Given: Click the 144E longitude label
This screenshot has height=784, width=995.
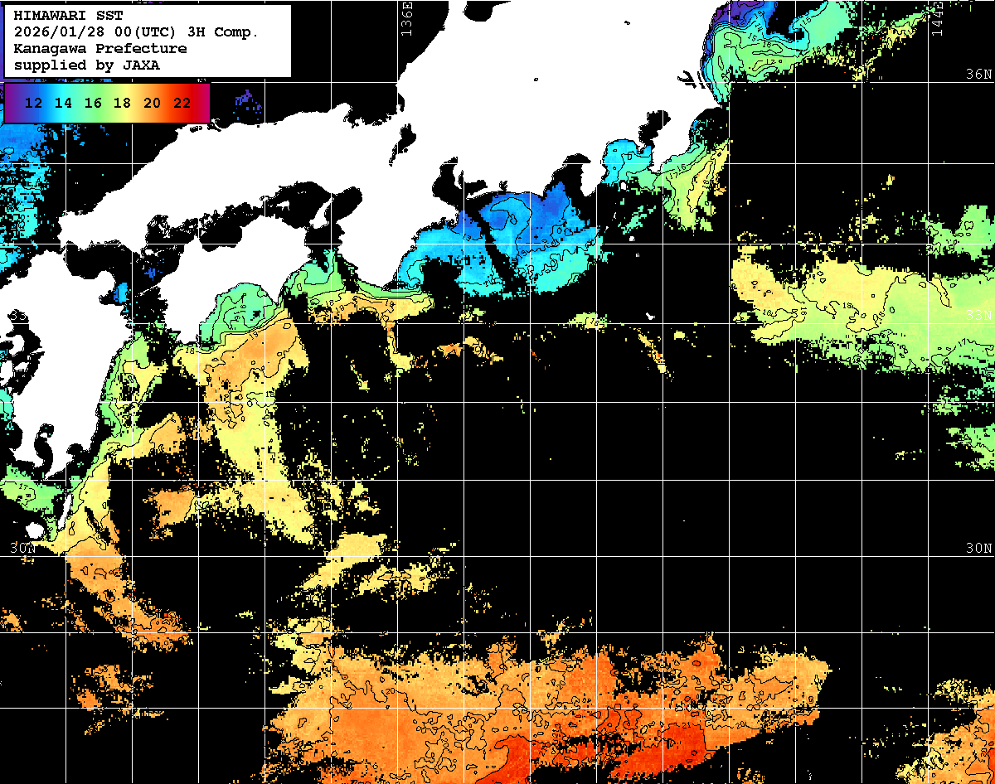Looking at the screenshot, I should (x=937, y=17).
